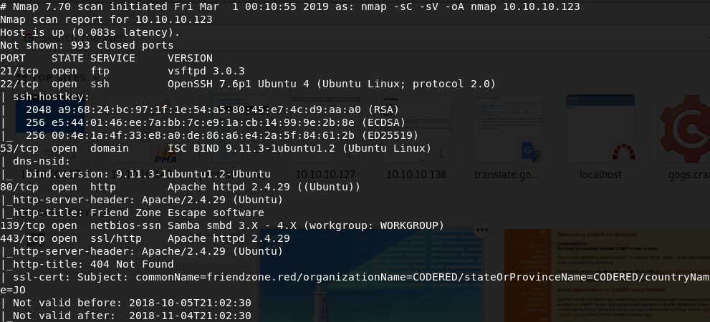Click the vsftpd 3.0.3 version text
This screenshot has width=710, height=322.
tap(206, 71)
